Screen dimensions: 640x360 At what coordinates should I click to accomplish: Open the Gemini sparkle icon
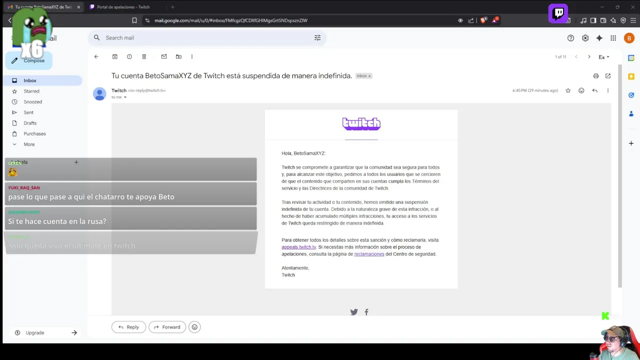pos(599,38)
